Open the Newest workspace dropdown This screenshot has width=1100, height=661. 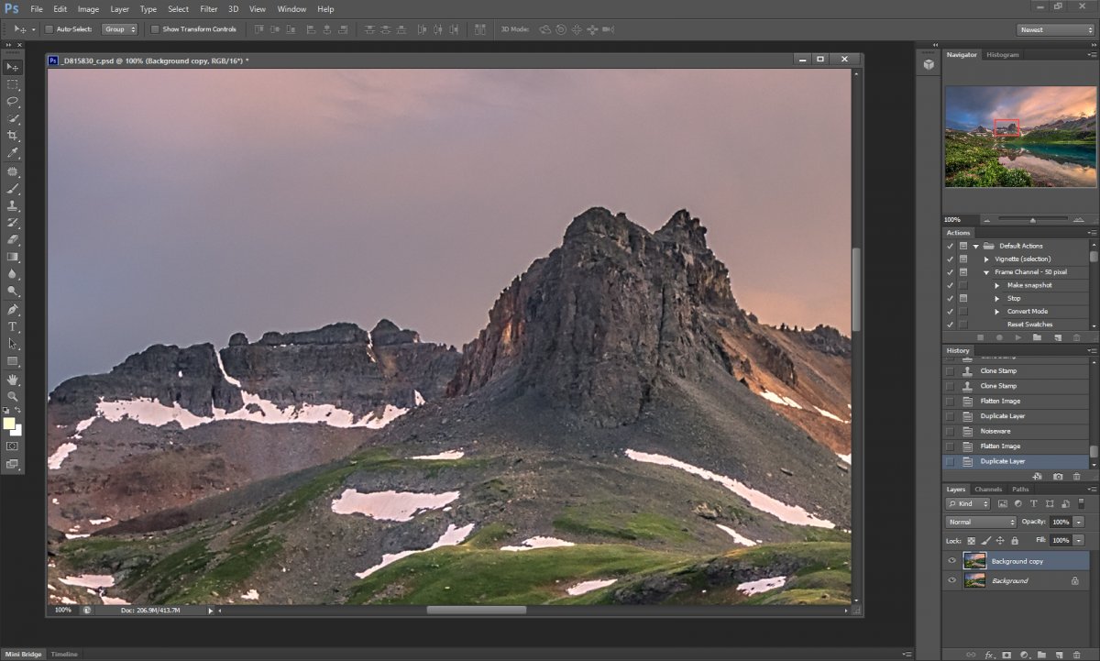pyautogui.click(x=1055, y=29)
